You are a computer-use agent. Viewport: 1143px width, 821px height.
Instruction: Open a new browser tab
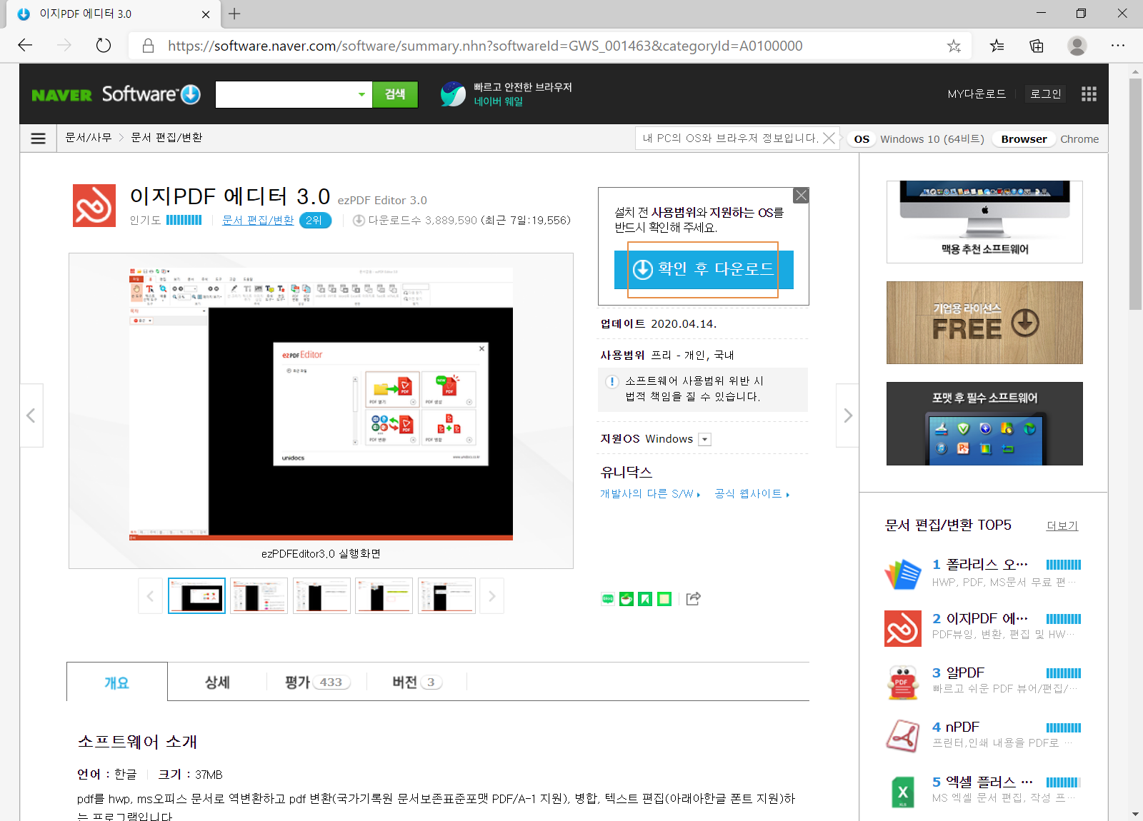[x=234, y=14]
